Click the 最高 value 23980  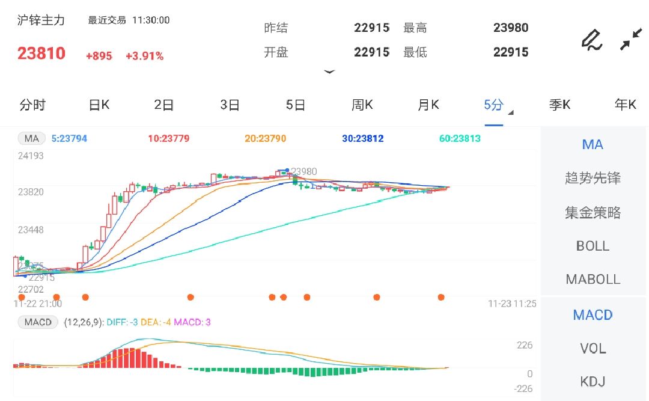(511, 28)
